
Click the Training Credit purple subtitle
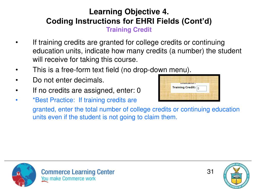[x=129, y=30]
